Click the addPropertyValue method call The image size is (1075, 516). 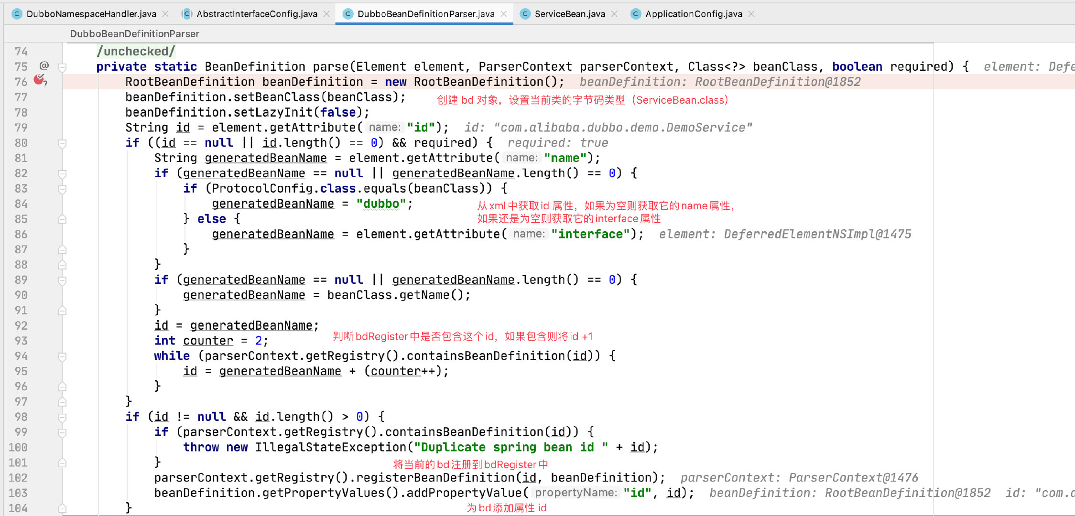(x=464, y=493)
